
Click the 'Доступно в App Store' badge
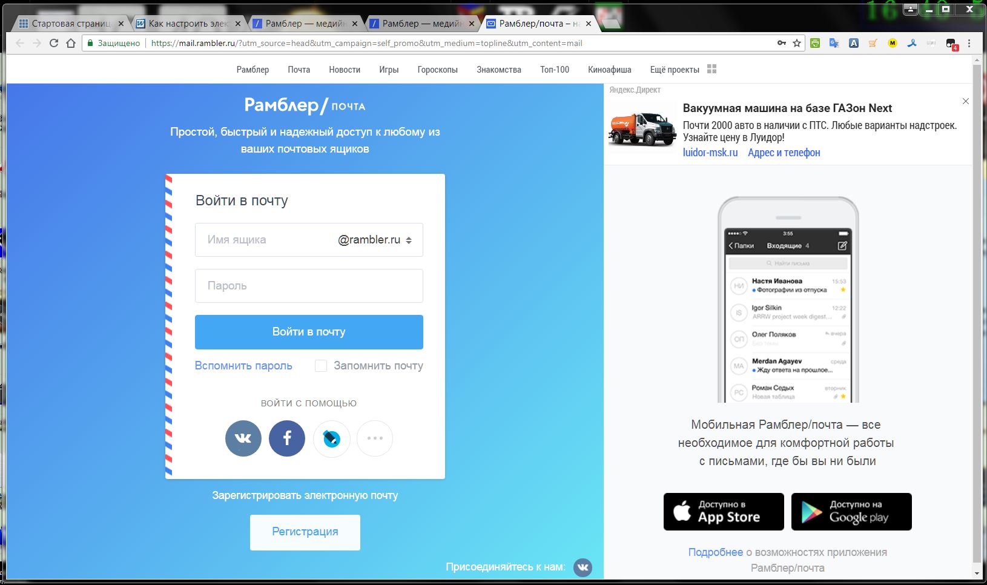(x=724, y=512)
